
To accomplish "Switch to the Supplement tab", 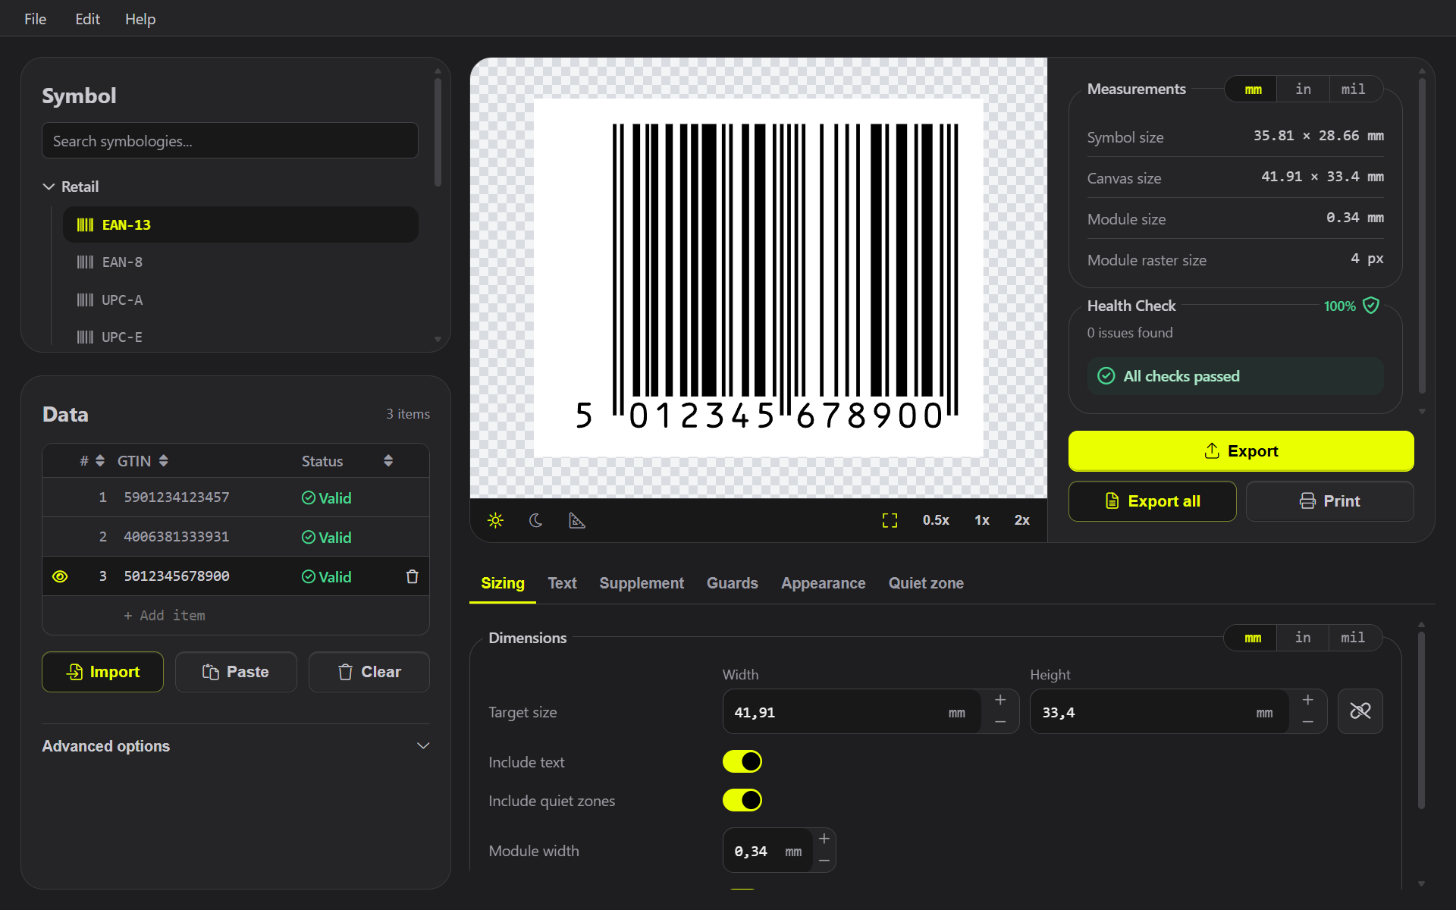I will point(642,583).
